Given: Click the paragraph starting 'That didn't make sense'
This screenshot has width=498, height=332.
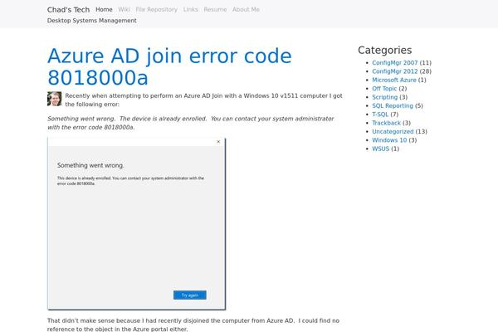Looking at the screenshot, I should (x=193, y=325).
